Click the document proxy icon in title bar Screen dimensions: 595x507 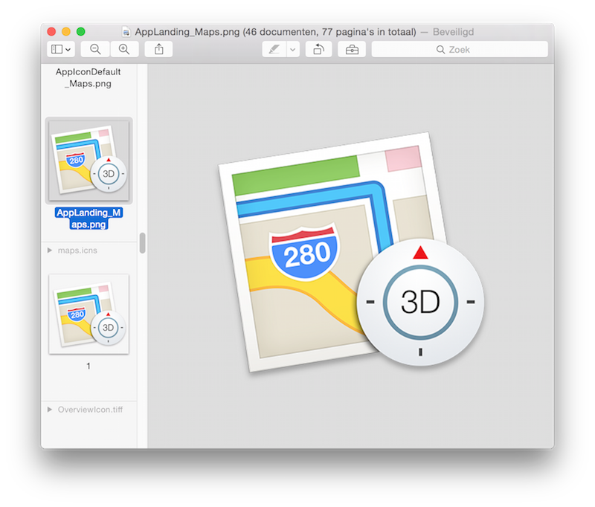[126, 32]
